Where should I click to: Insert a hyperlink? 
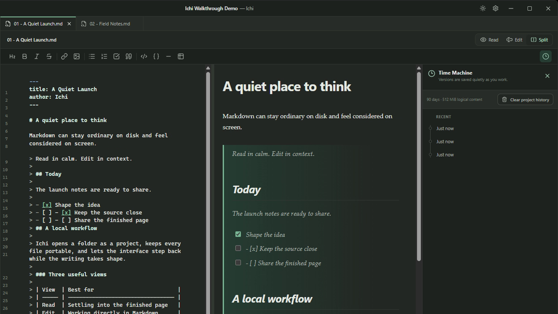(x=64, y=57)
